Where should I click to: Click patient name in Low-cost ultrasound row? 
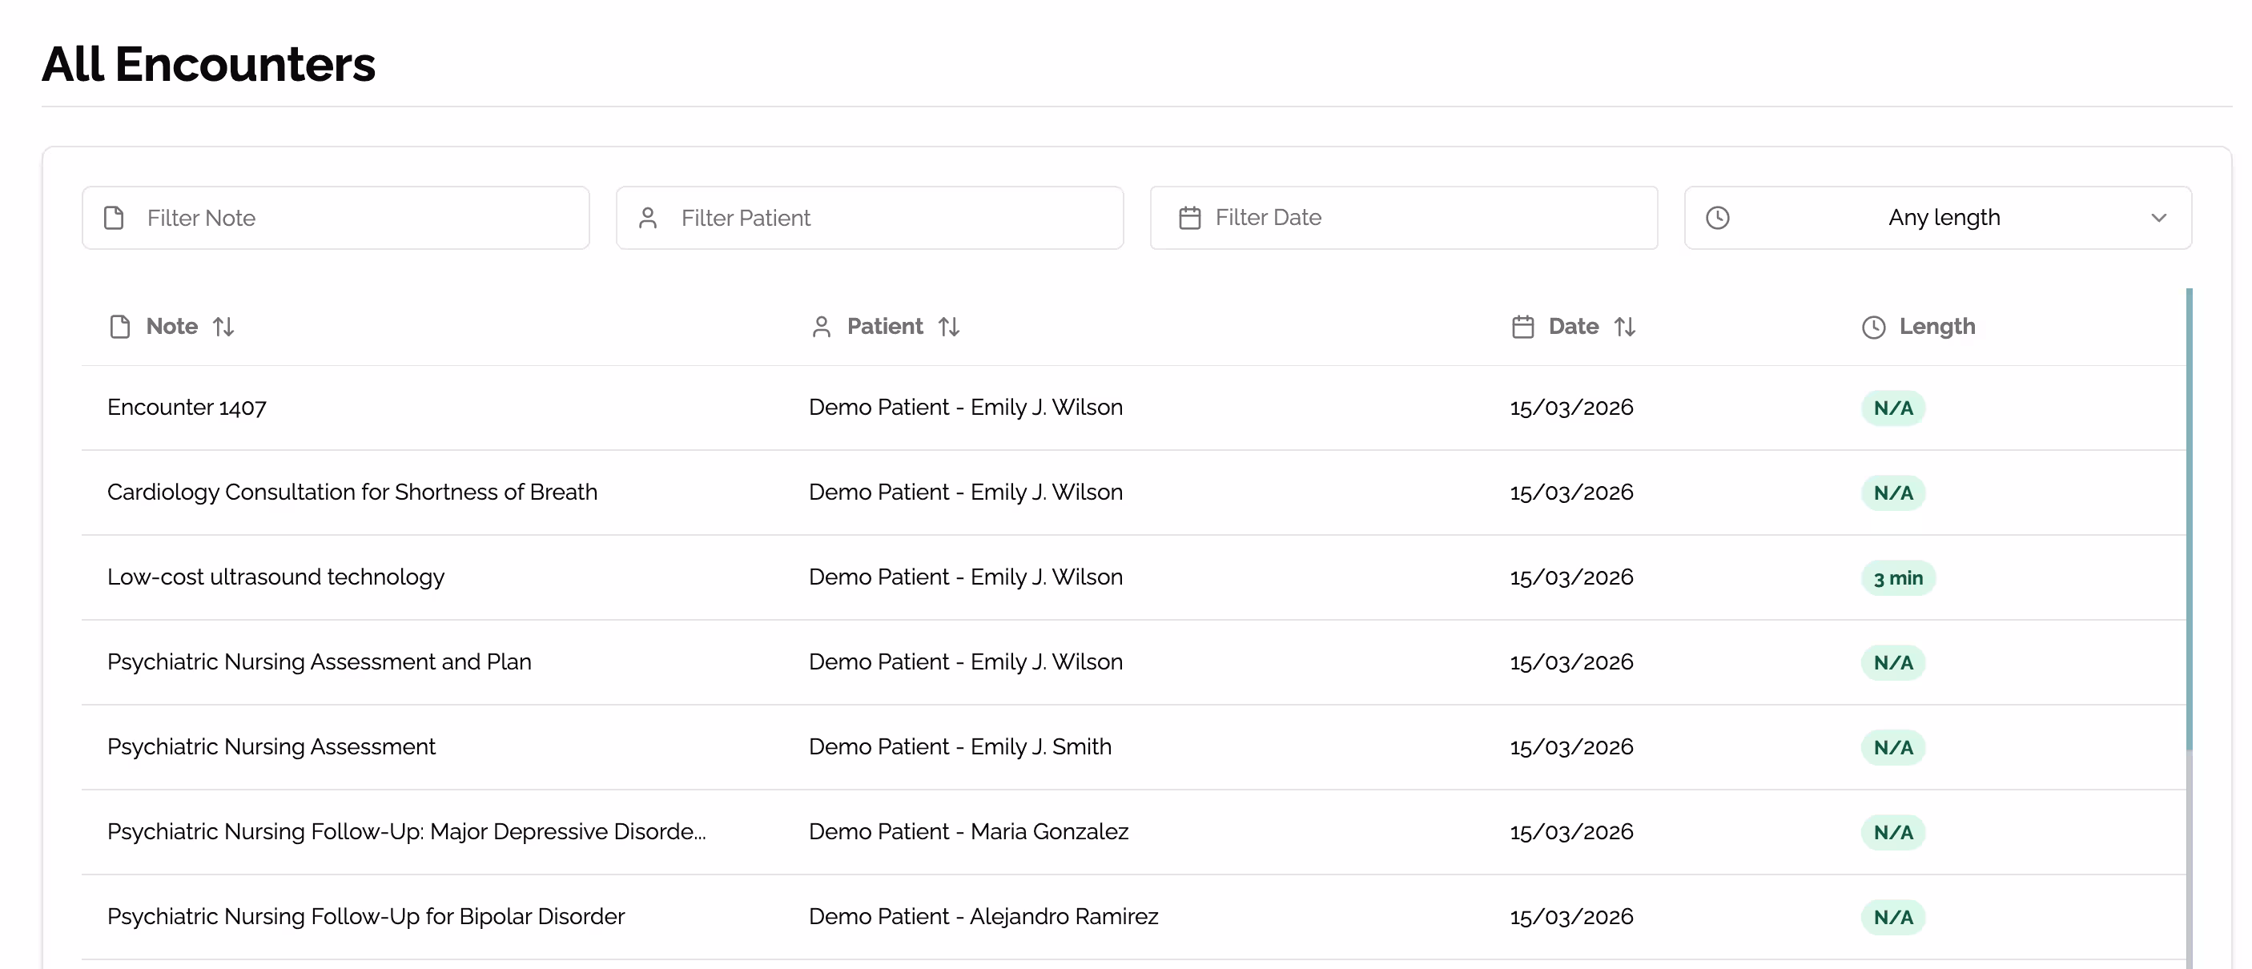point(966,577)
